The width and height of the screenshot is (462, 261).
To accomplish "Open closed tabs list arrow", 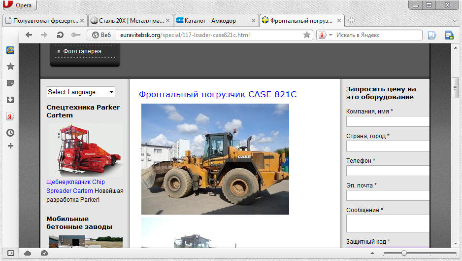I will tap(455, 20).
